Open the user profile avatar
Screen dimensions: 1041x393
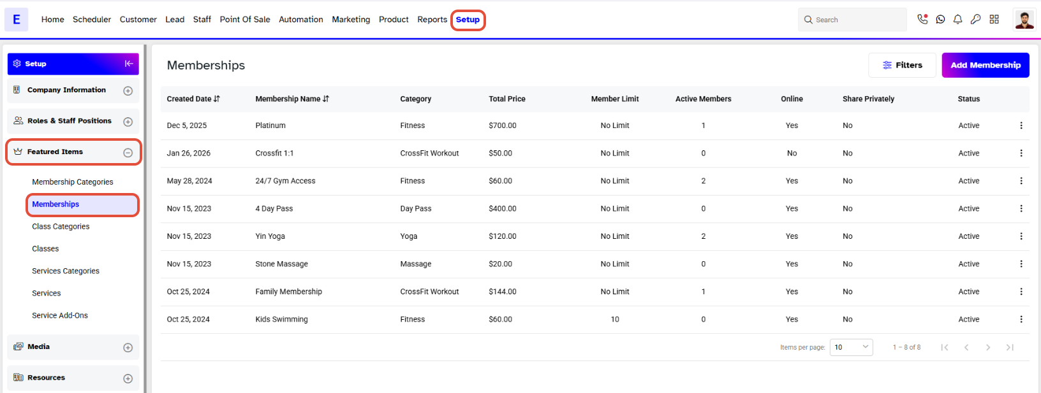coord(1024,20)
